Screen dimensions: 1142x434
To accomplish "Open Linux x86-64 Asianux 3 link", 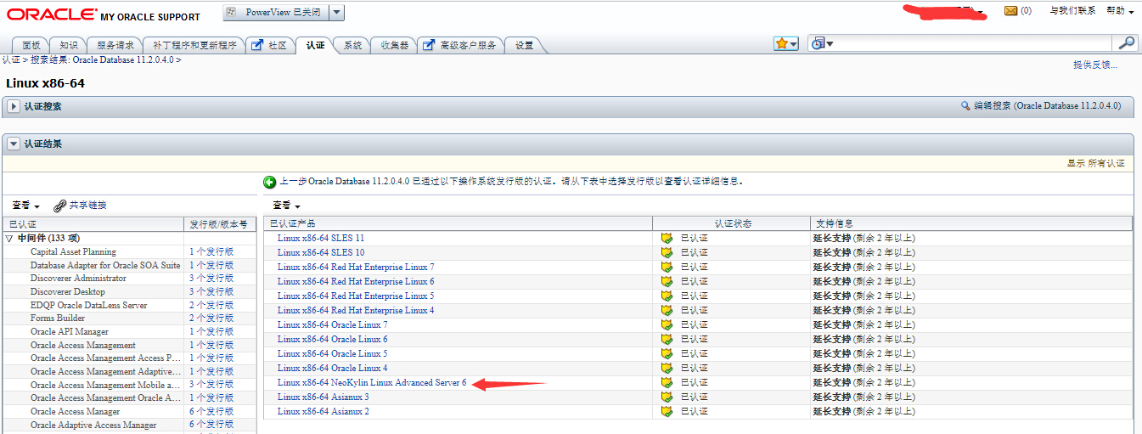I will coord(323,397).
